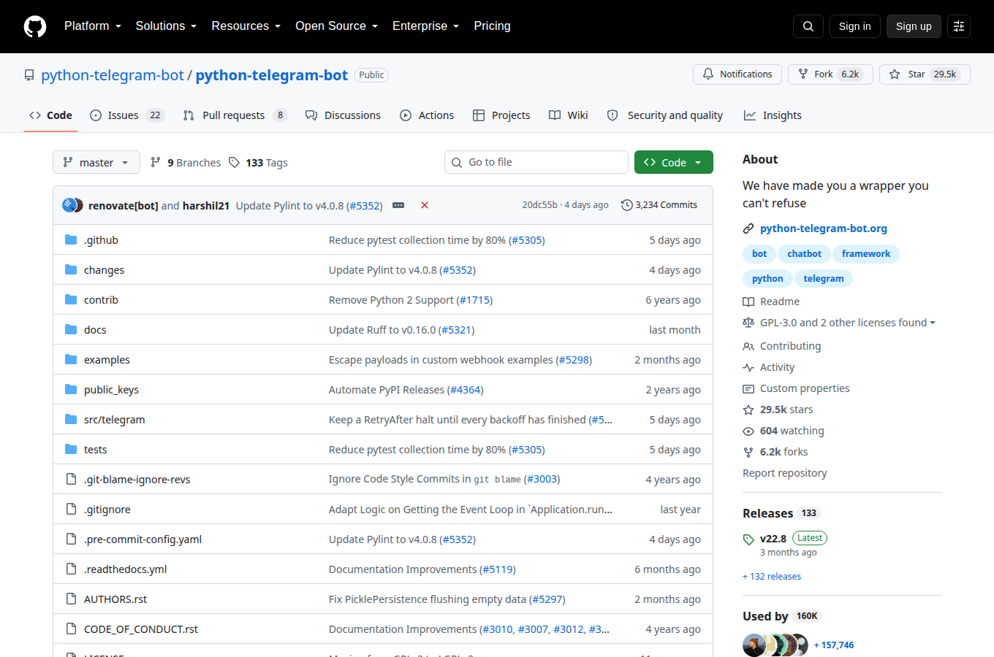Viewport: 994px width, 657px height.
Task: Star the python-telegram-bot repository
Action: coord(925,74)
